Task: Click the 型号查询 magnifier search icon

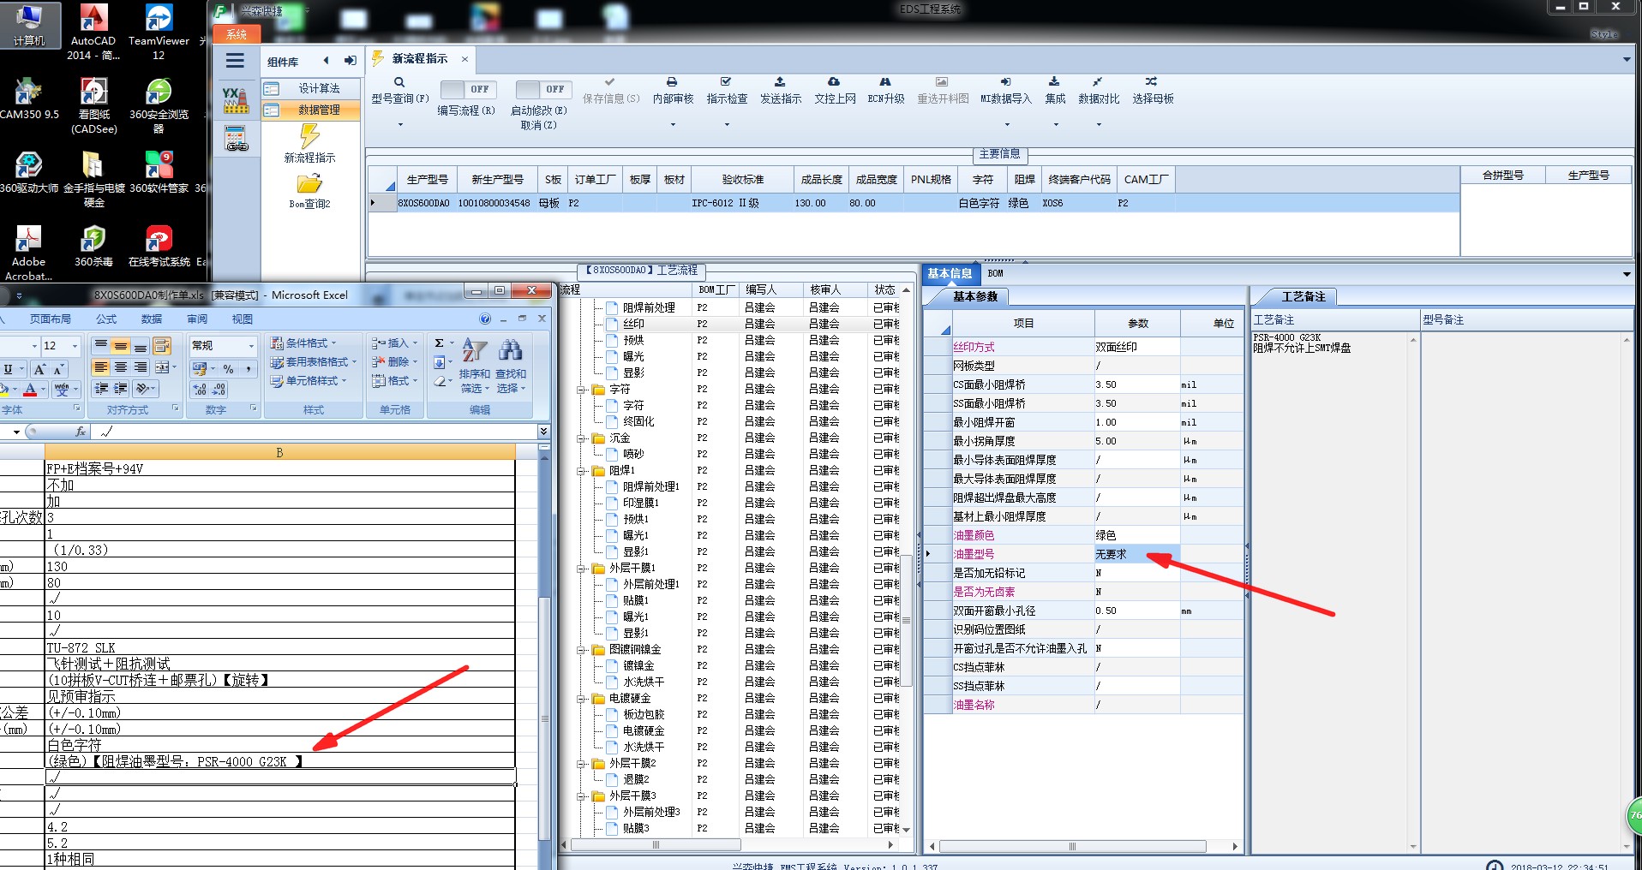Action: click(x=399, y=82)
